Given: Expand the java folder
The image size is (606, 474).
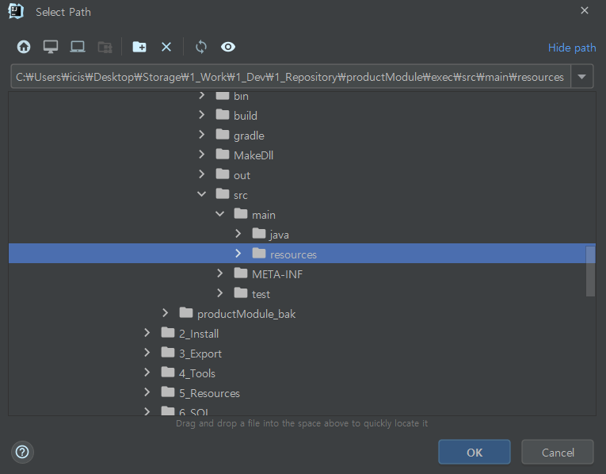Looking at the screenshot, I should [x=238, y=234].
